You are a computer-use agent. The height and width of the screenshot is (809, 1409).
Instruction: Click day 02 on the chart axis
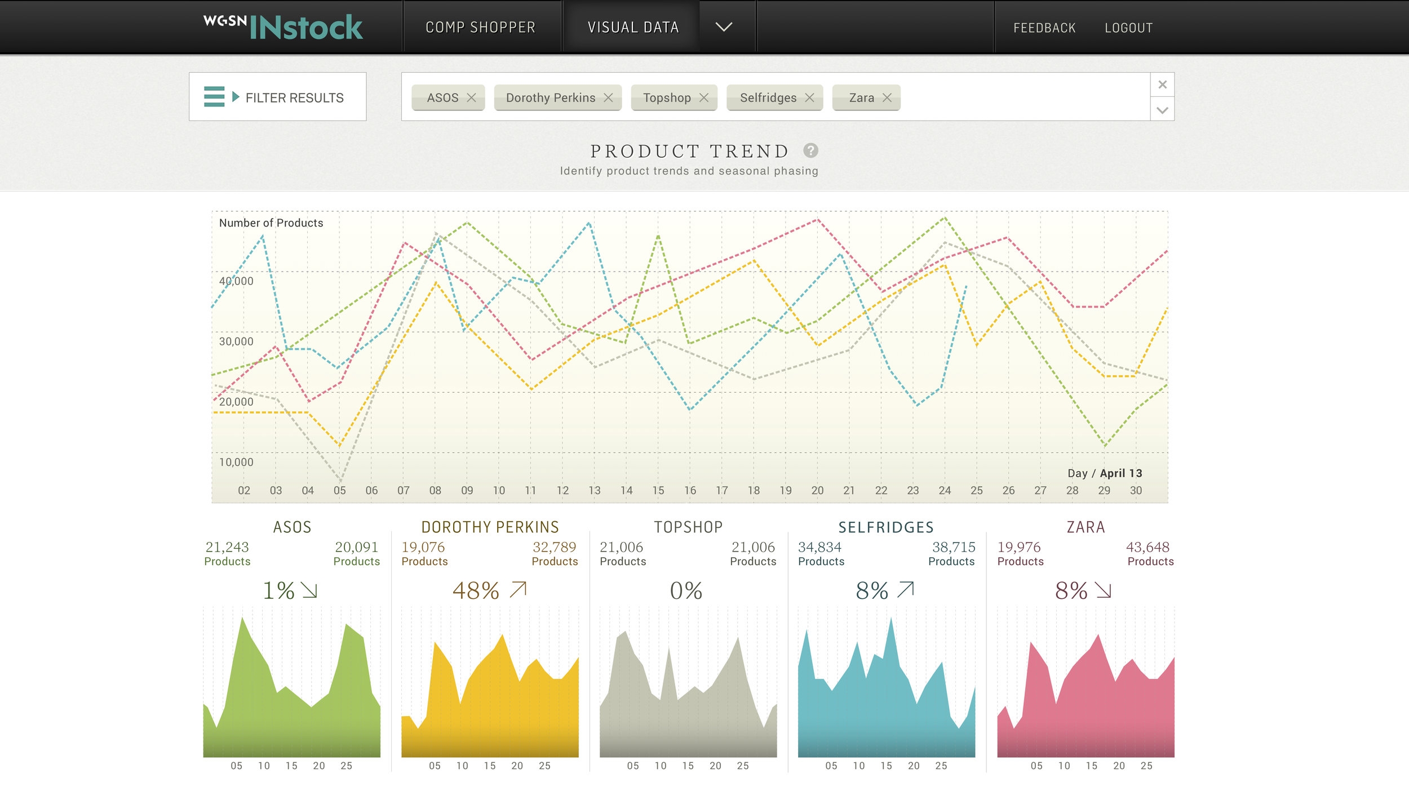click(x=244, y=491)
